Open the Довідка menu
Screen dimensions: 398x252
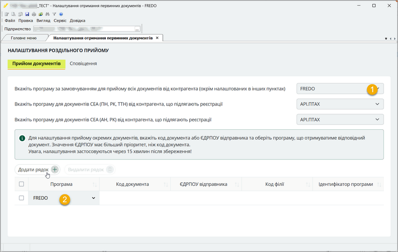tap(77, 21)
